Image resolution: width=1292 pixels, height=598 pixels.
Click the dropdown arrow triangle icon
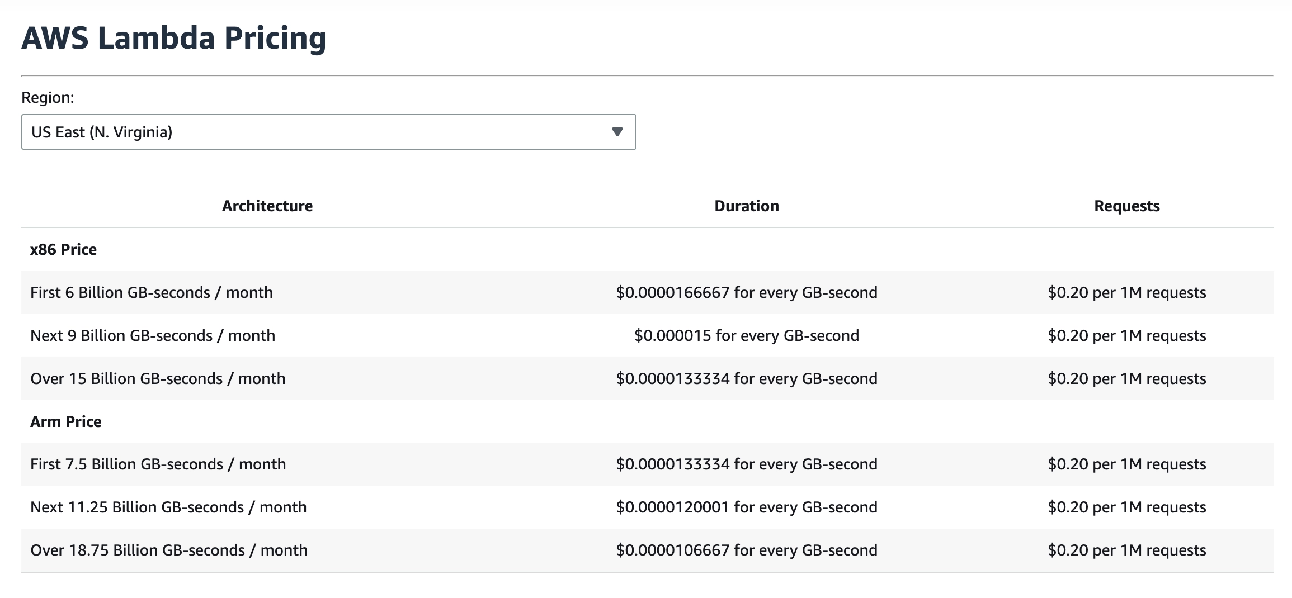point(617,132)
